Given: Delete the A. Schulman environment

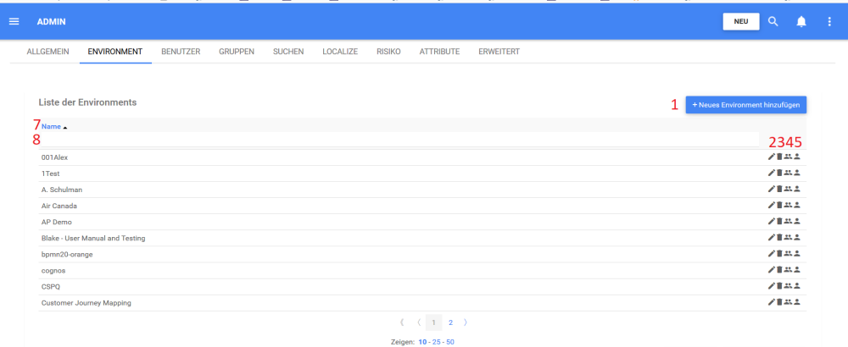Looking at the screenshot, I should pos(779,189).
